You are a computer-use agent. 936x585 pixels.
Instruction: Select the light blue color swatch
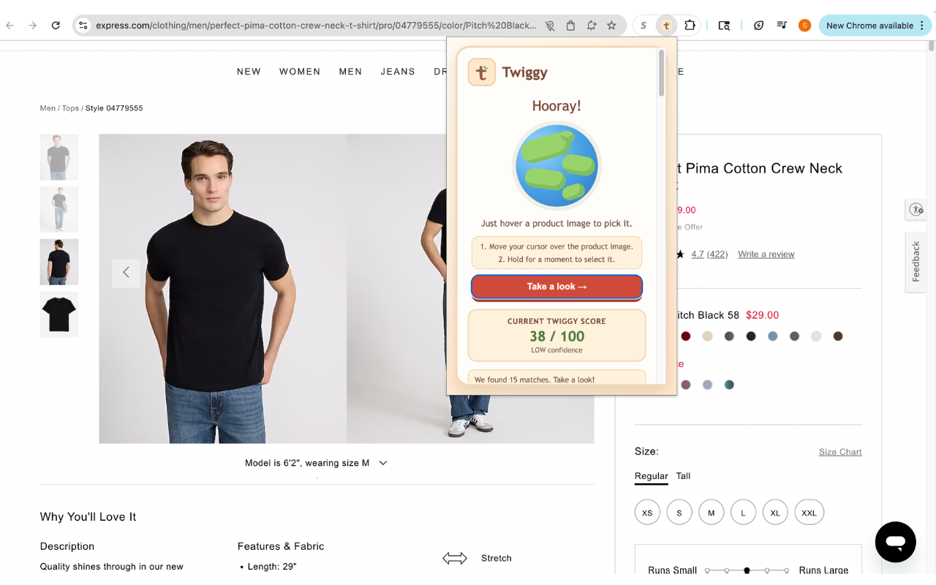pos(772,336)
